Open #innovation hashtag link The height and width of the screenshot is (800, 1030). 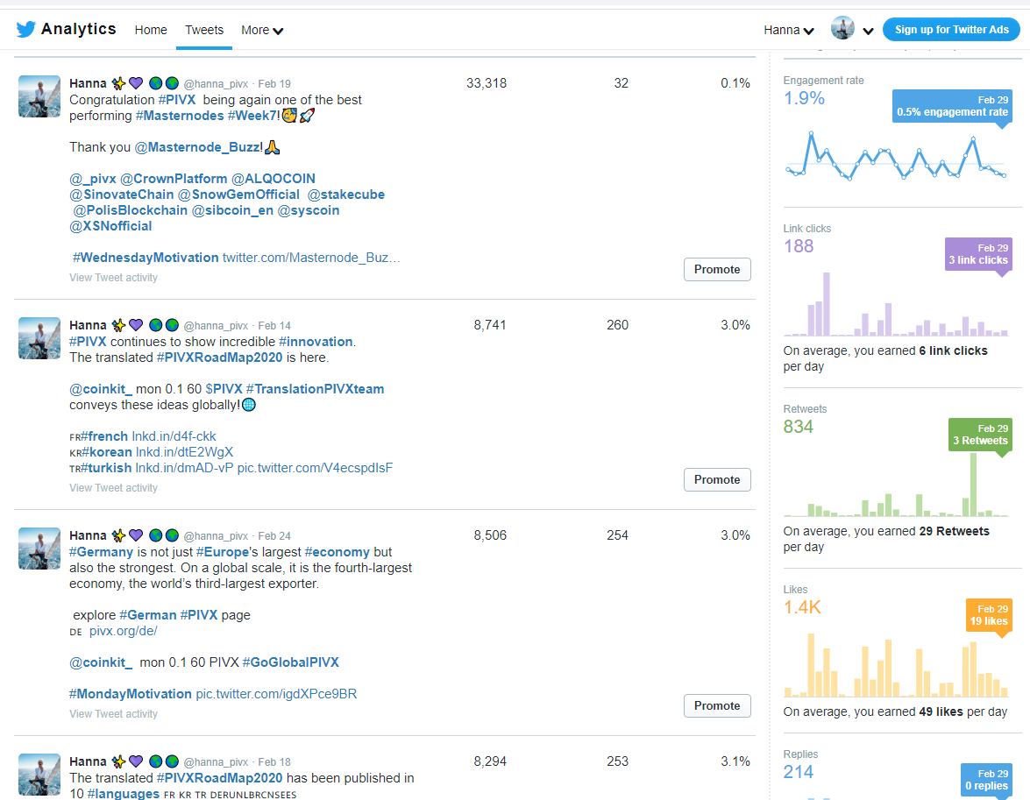click(316, 342)
